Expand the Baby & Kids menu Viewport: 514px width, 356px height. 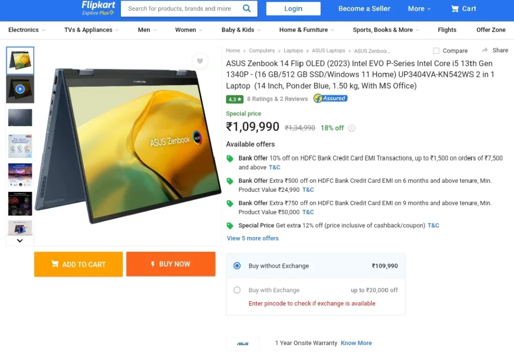tap(241, 30)
